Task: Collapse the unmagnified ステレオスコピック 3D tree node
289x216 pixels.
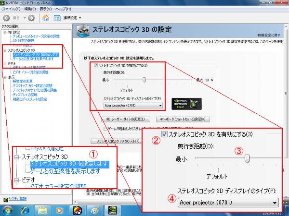Action: (5, 50)
